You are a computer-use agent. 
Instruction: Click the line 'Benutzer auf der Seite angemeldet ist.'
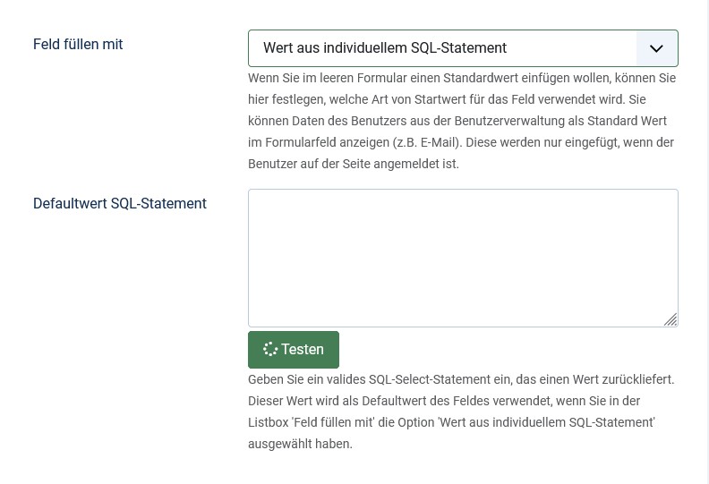[x=354, y=164]
